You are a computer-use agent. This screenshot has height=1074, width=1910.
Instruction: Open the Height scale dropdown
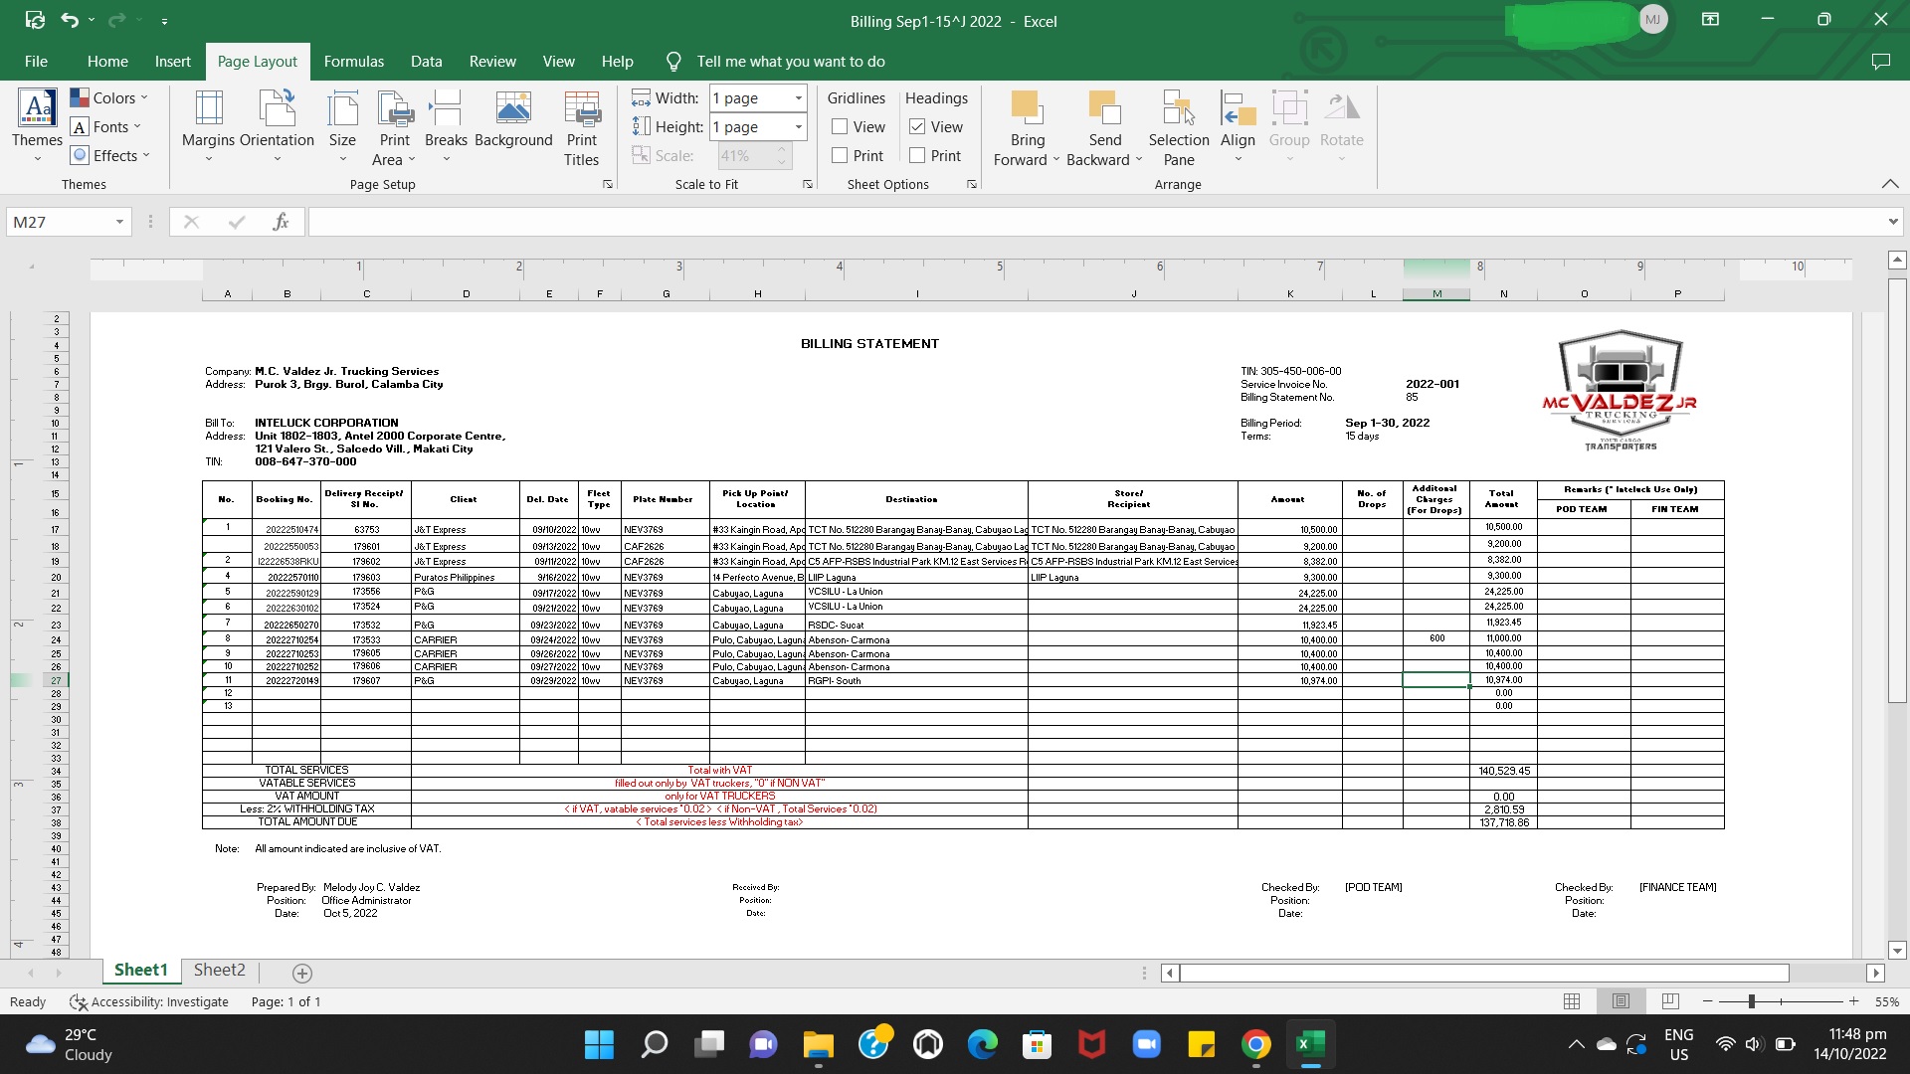(798, 126)
